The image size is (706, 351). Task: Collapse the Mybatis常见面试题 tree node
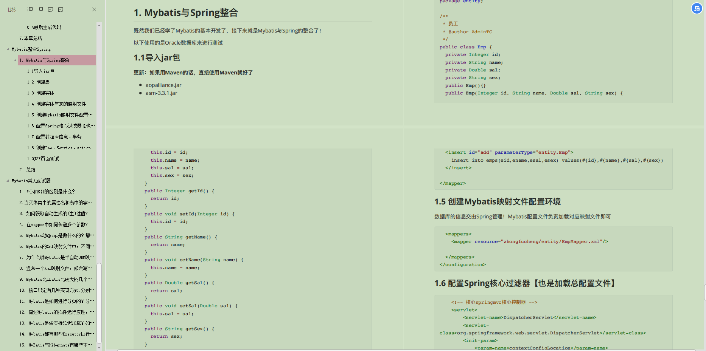click(8, 181)
